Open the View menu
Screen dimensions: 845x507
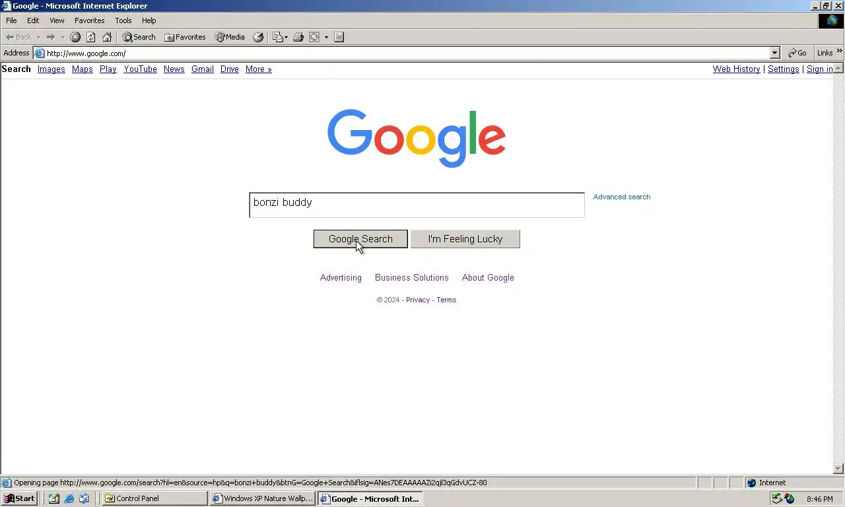57,20
